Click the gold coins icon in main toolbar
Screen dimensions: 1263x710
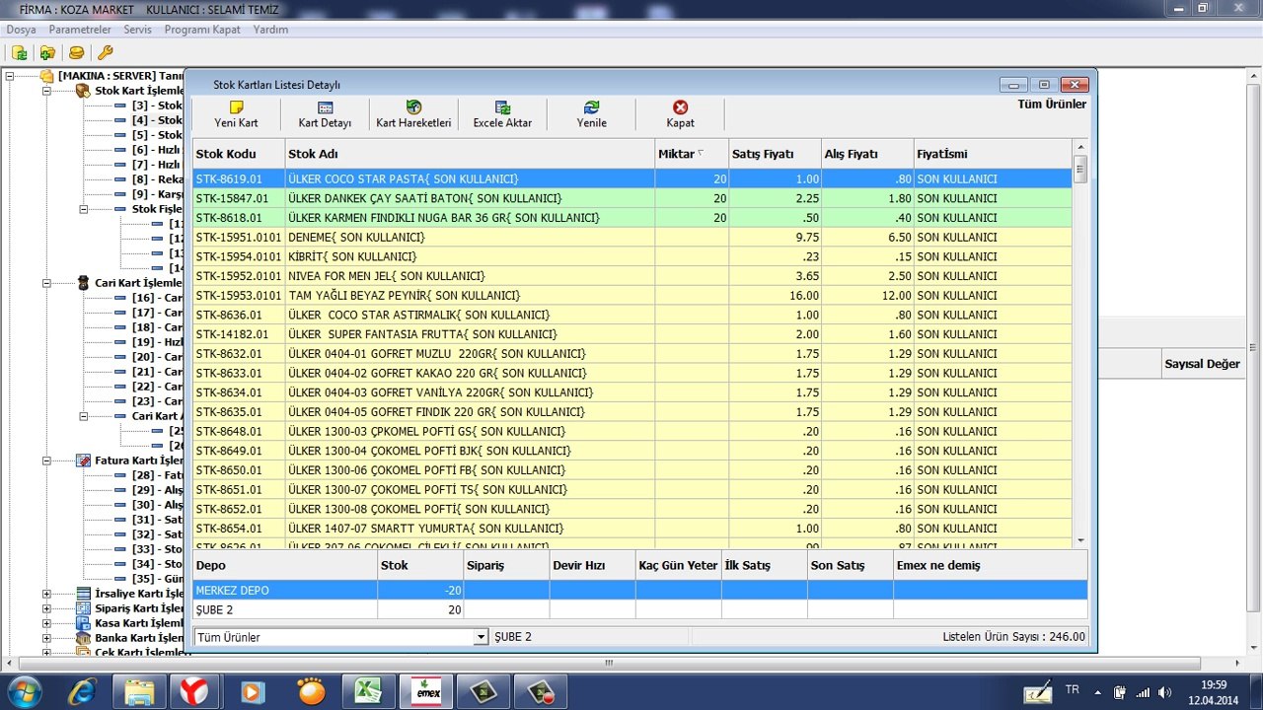pyautogui.click(x=76, y=52)
